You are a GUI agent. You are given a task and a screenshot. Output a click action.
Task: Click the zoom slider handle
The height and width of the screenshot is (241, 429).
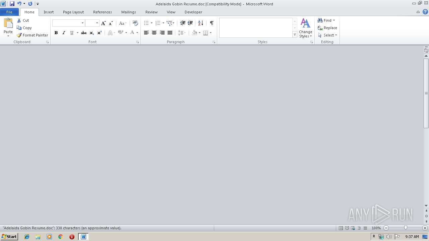tap(406, 228)
